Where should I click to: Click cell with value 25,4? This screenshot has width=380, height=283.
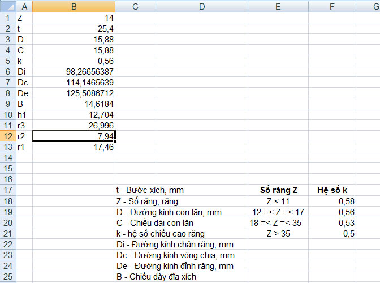pyautogui.click(x=74, y=29)
